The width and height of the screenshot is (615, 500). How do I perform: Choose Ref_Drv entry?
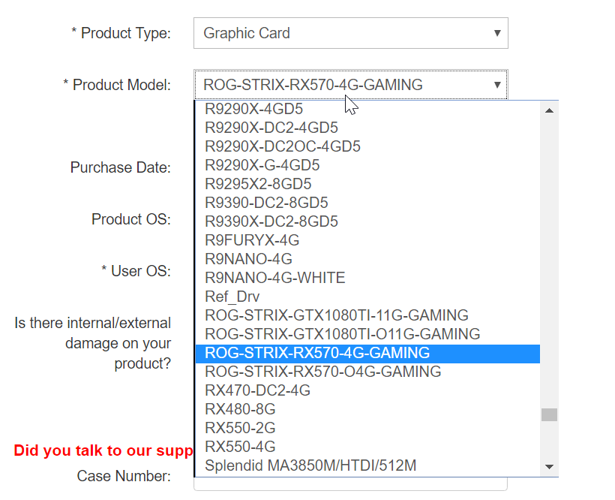point(367,297)
